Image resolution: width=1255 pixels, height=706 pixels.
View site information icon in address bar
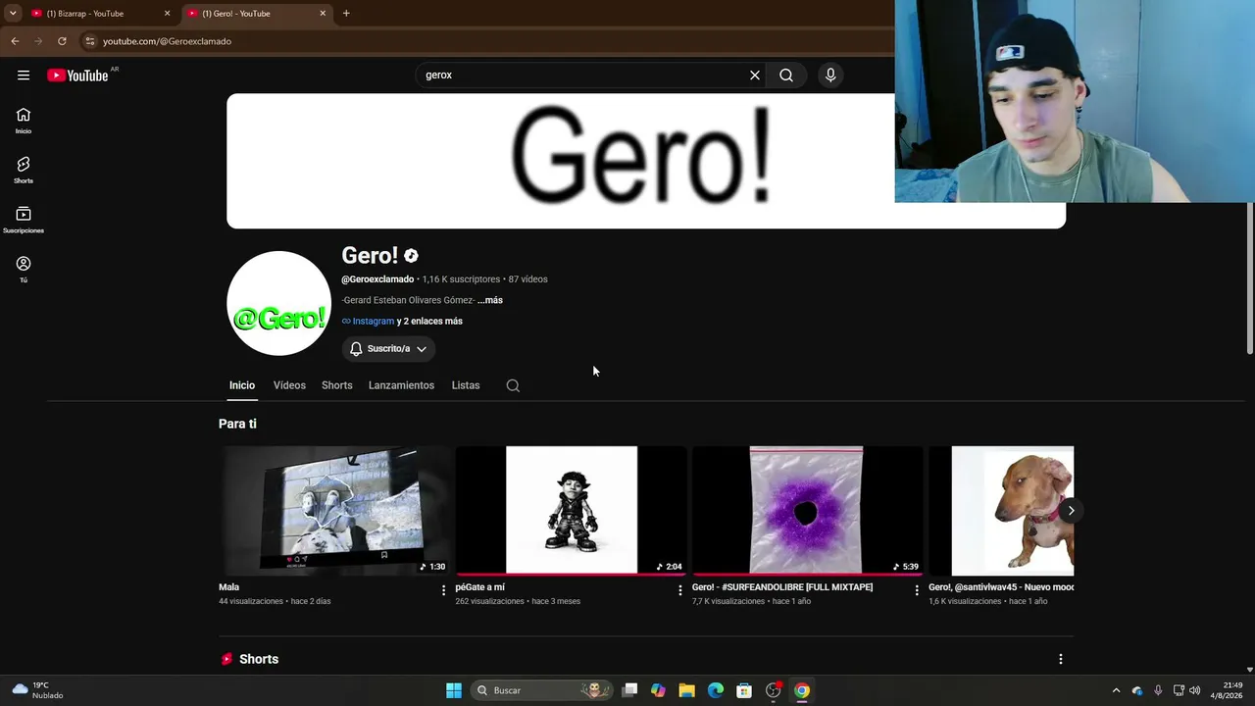pos(89,41)
